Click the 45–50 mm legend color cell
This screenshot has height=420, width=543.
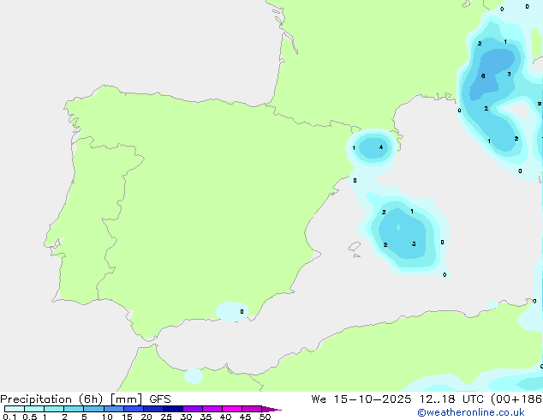click(x=252, y=409)
